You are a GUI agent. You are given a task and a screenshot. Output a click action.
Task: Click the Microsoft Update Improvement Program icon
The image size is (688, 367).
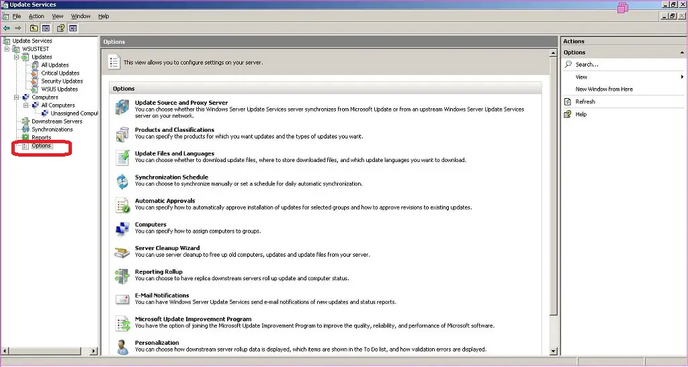(122, 323)
